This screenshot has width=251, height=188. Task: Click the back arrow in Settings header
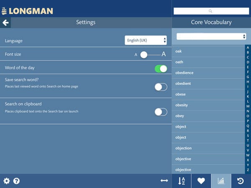[x=5, y=23]
